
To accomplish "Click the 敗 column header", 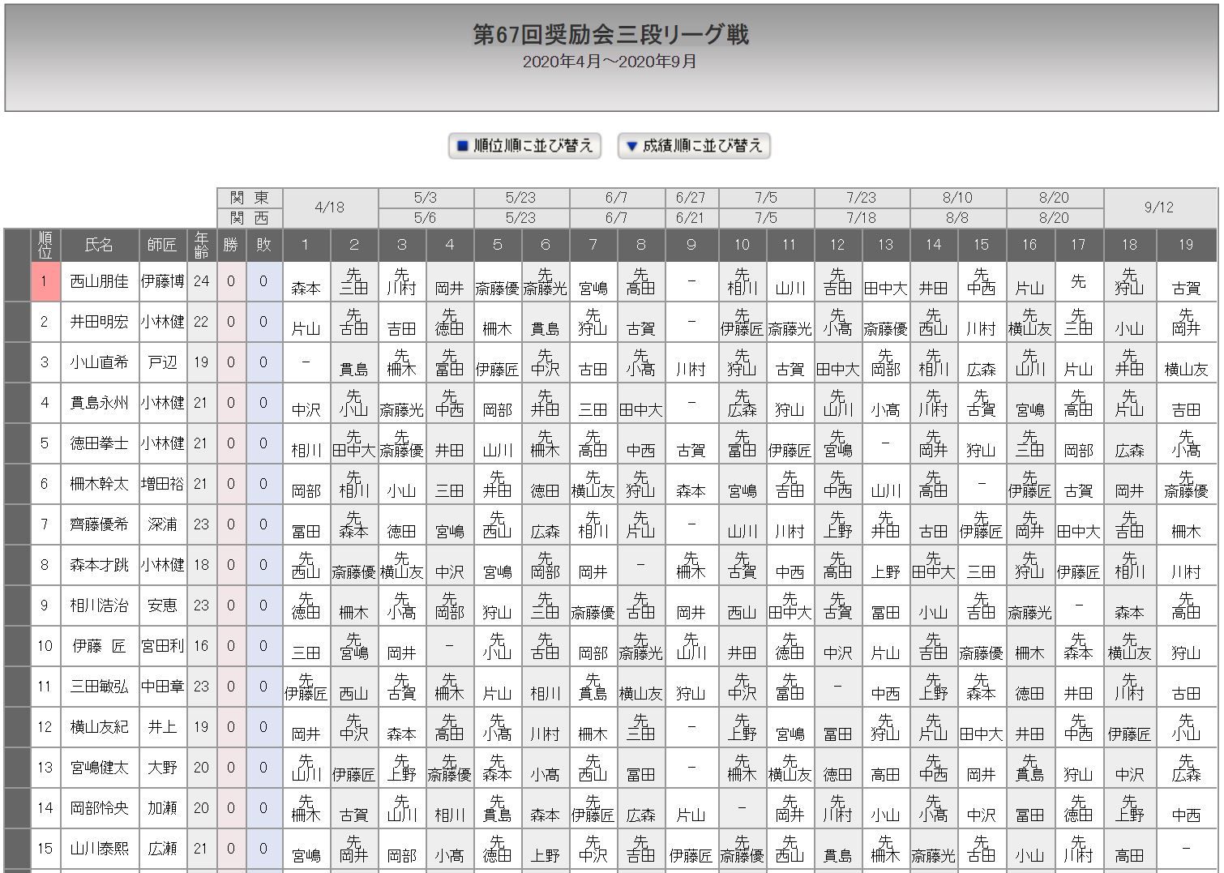I will [x=263, y=245].
